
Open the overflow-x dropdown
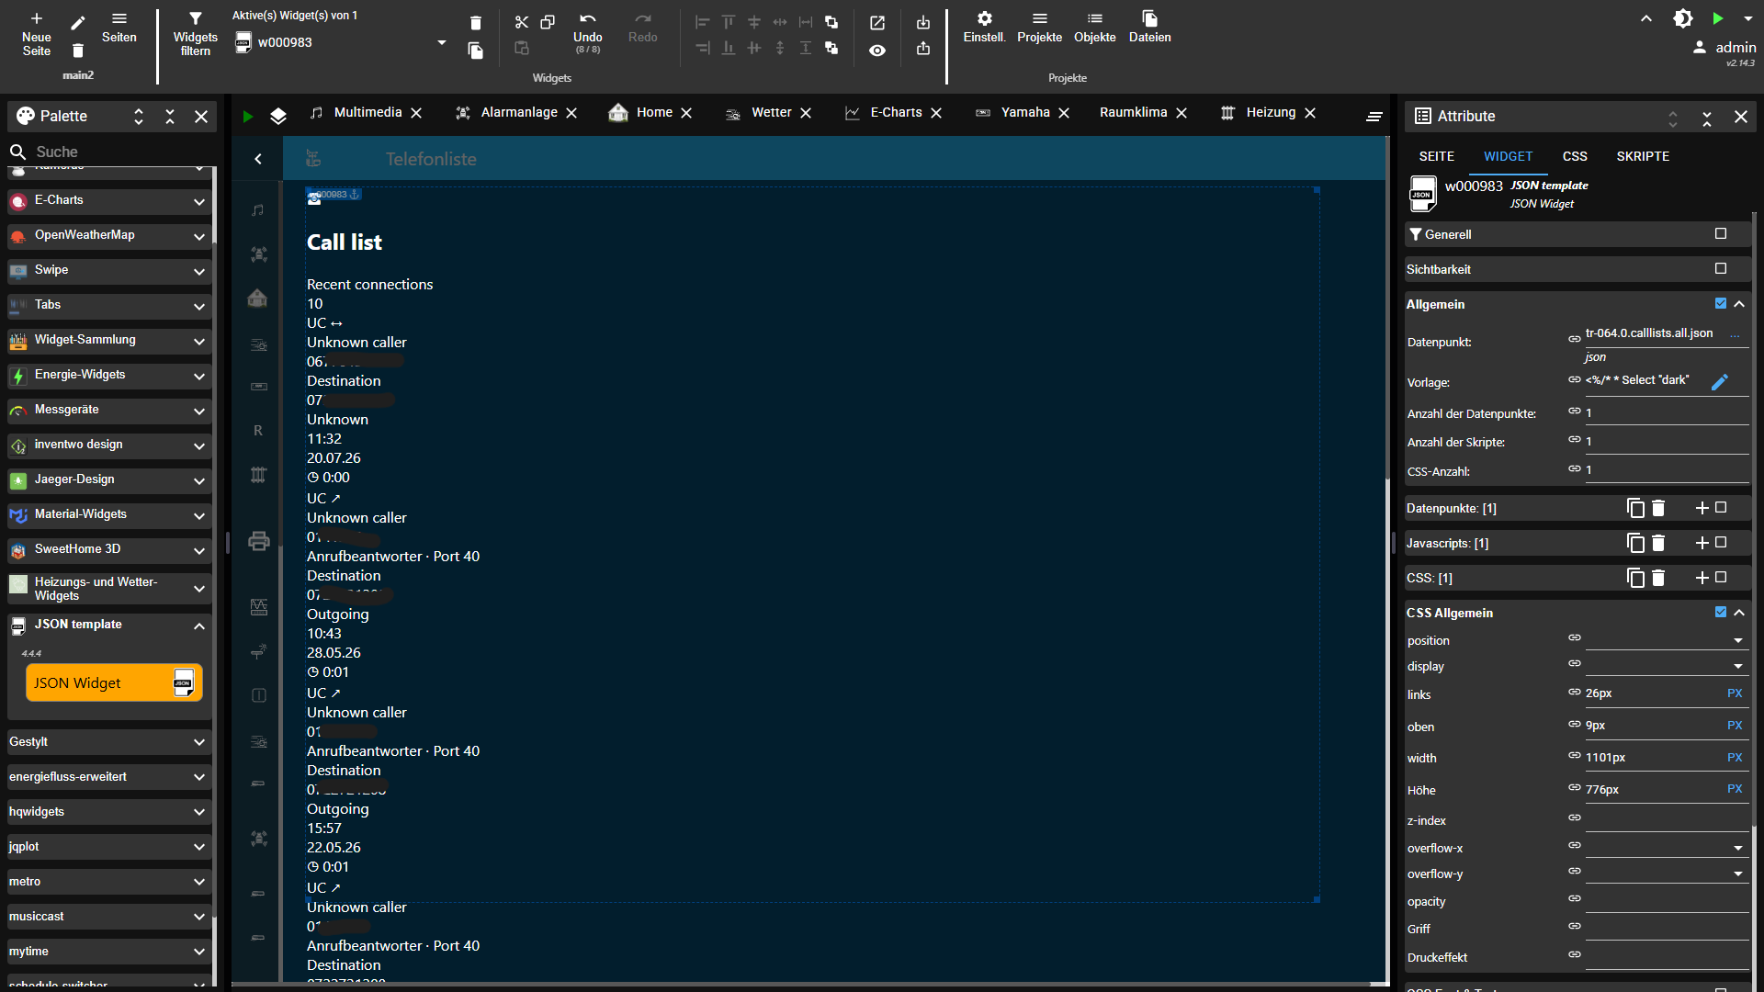click(1667, 848)
